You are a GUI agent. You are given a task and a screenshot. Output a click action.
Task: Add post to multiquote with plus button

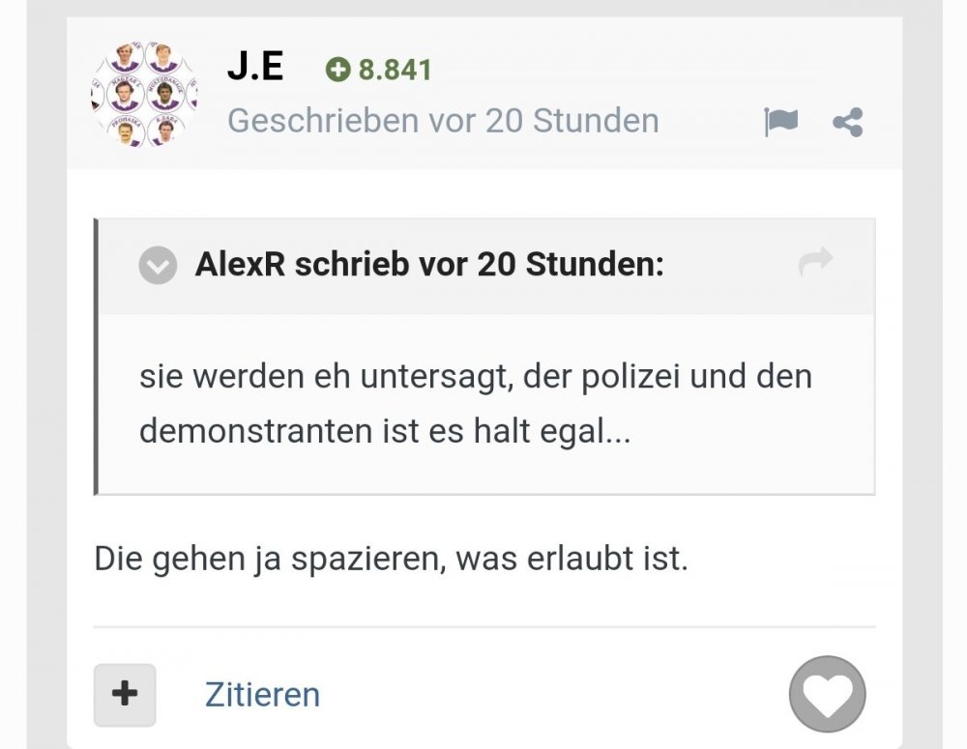coord(125,695)
